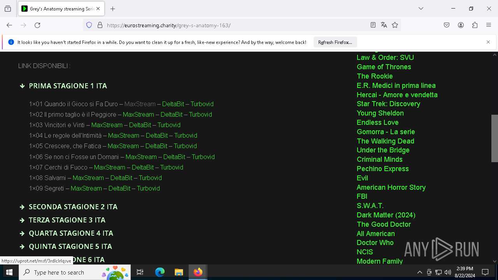Open new browser tab
Viewport: 498px width, 280px height.
[113, 9]
